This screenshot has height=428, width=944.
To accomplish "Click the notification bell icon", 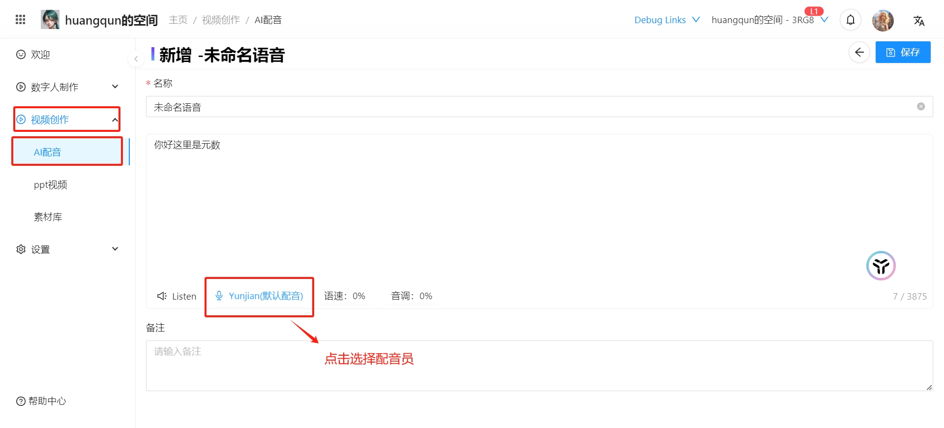I will click(x=850, y=20).
